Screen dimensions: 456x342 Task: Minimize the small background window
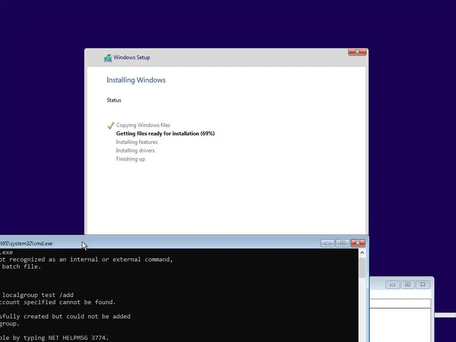tap(393, 285)
